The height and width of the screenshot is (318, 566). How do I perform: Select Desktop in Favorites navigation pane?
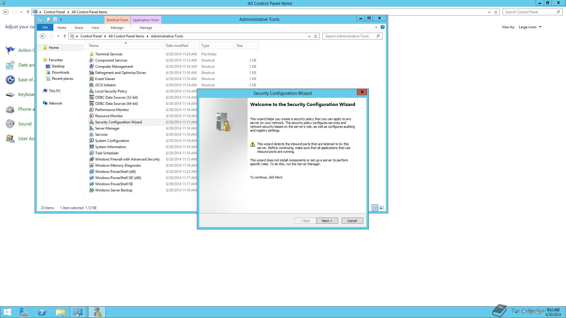(x=58, y=66)
